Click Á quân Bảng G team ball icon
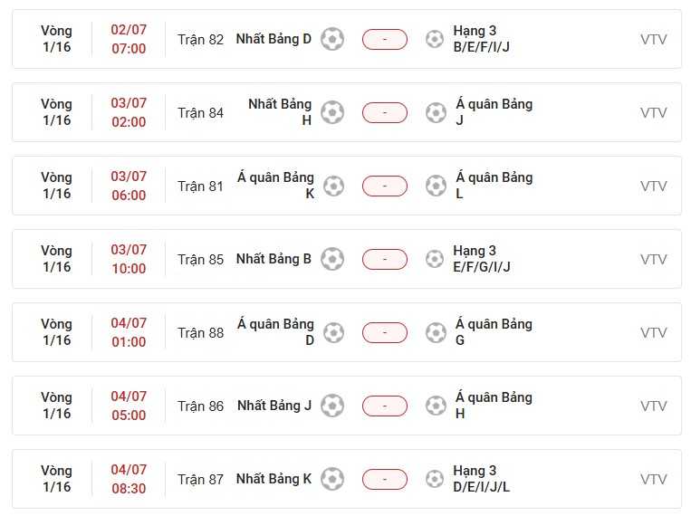The image size is (691, 516). click(x=436, y=332)
